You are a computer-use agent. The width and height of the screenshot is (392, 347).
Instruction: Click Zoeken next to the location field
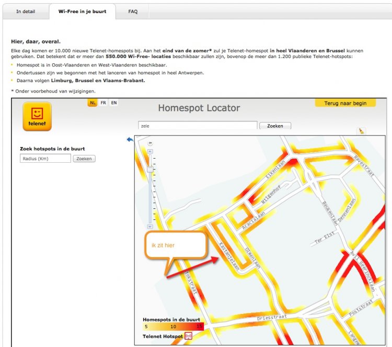point(275,126)
